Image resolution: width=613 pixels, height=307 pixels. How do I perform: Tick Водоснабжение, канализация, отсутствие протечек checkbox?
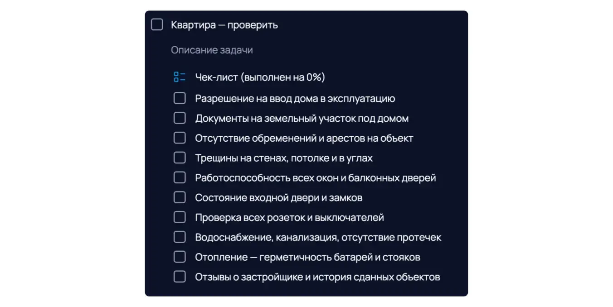[180, 237]
